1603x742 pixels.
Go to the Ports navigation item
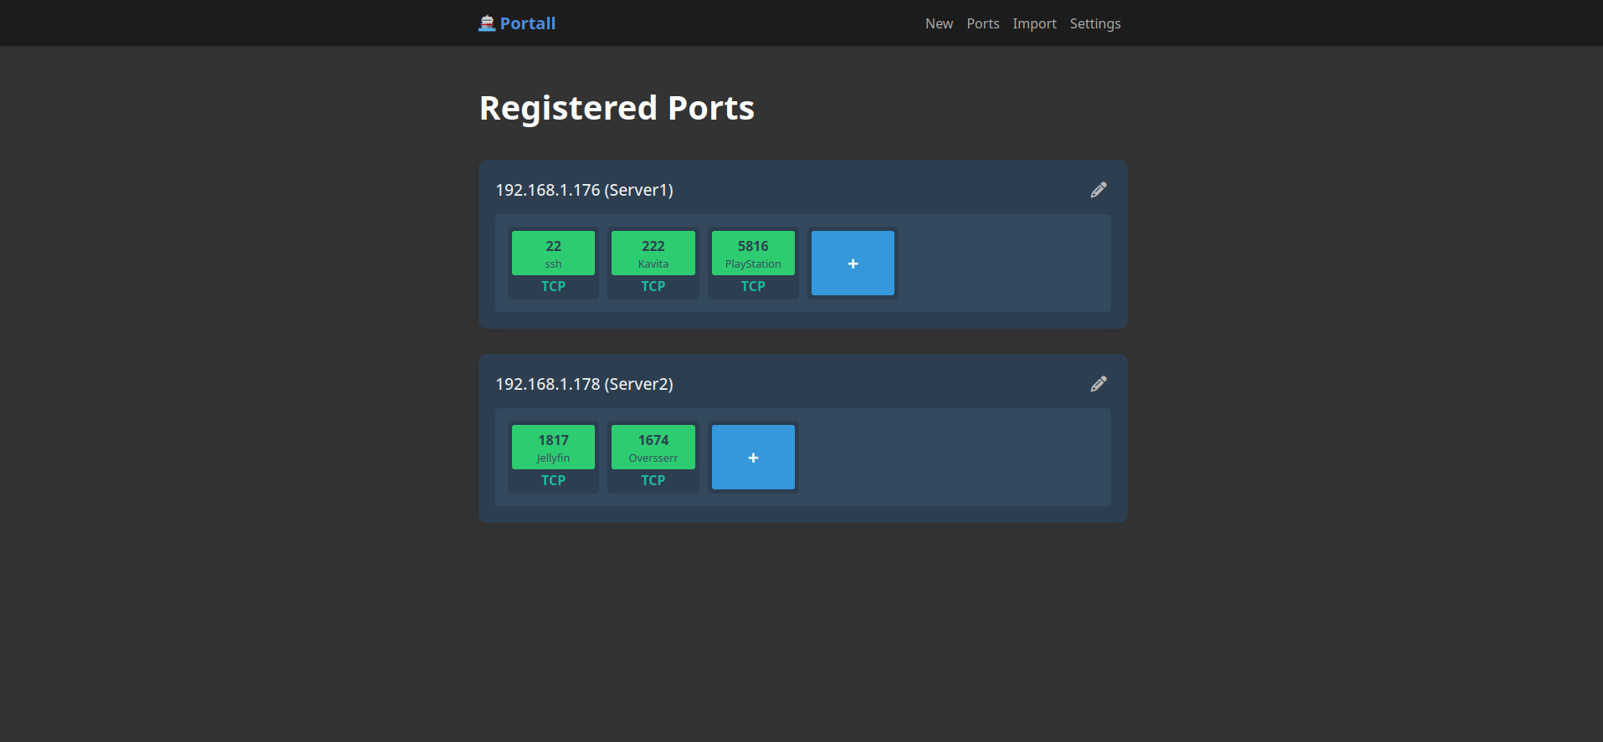[982, 23]
